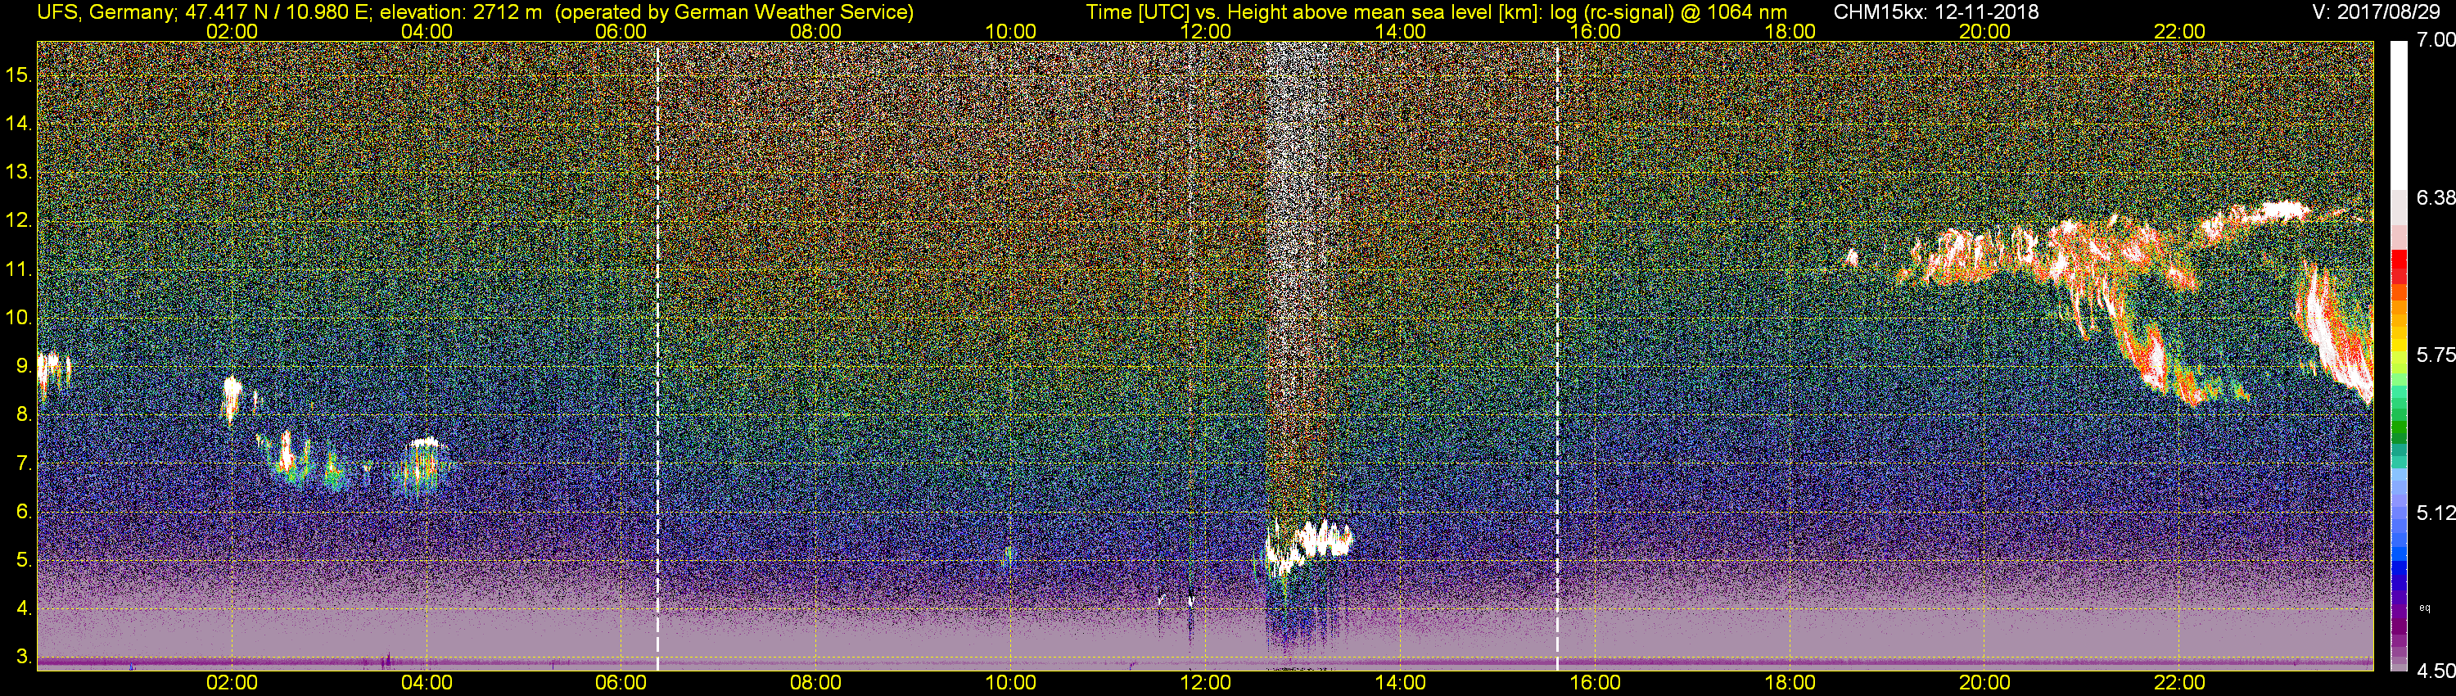Click the 'elevation: 2712 m' text
The width and height of the screenshot is (2456, 696).
462,12
